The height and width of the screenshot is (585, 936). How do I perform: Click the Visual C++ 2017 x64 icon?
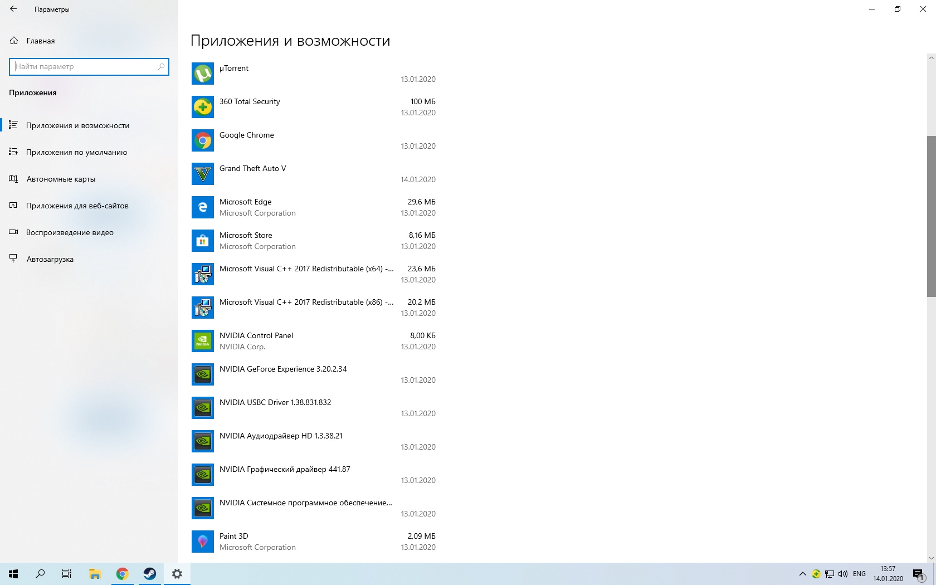click(203, 274)
